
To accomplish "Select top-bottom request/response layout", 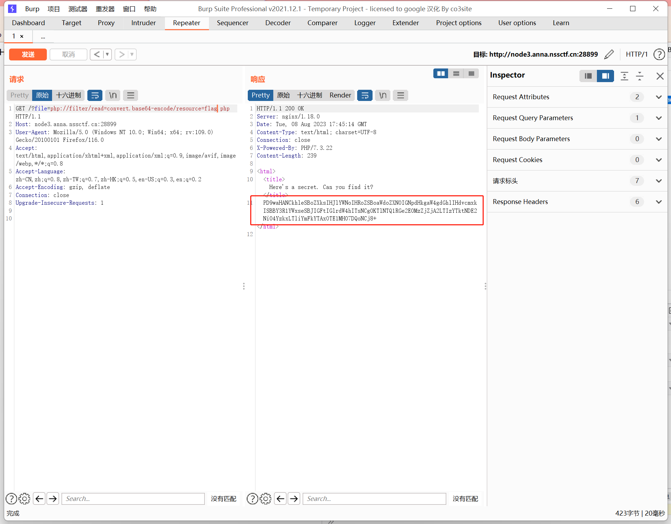I will [456, 74].
